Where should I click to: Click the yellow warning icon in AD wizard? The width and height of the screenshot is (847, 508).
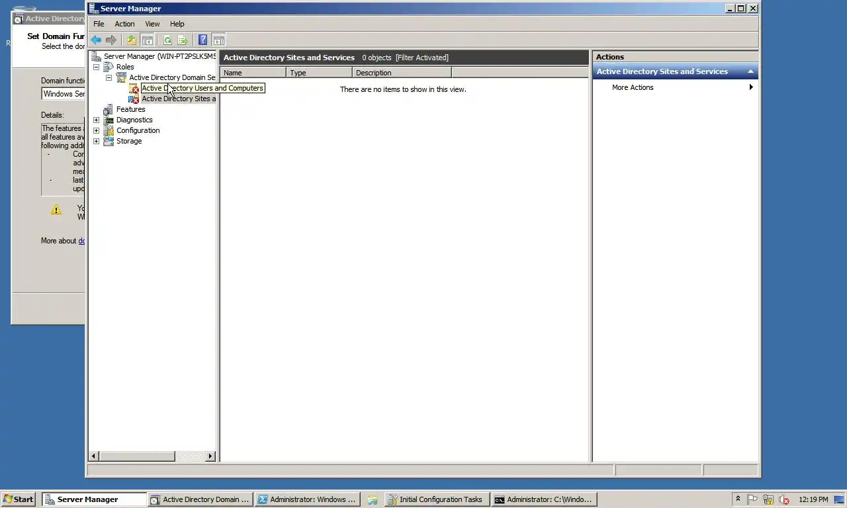56,210
